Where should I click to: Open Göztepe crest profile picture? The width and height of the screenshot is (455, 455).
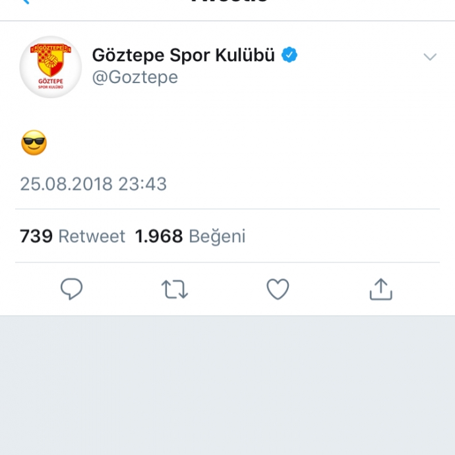point(51,67)
